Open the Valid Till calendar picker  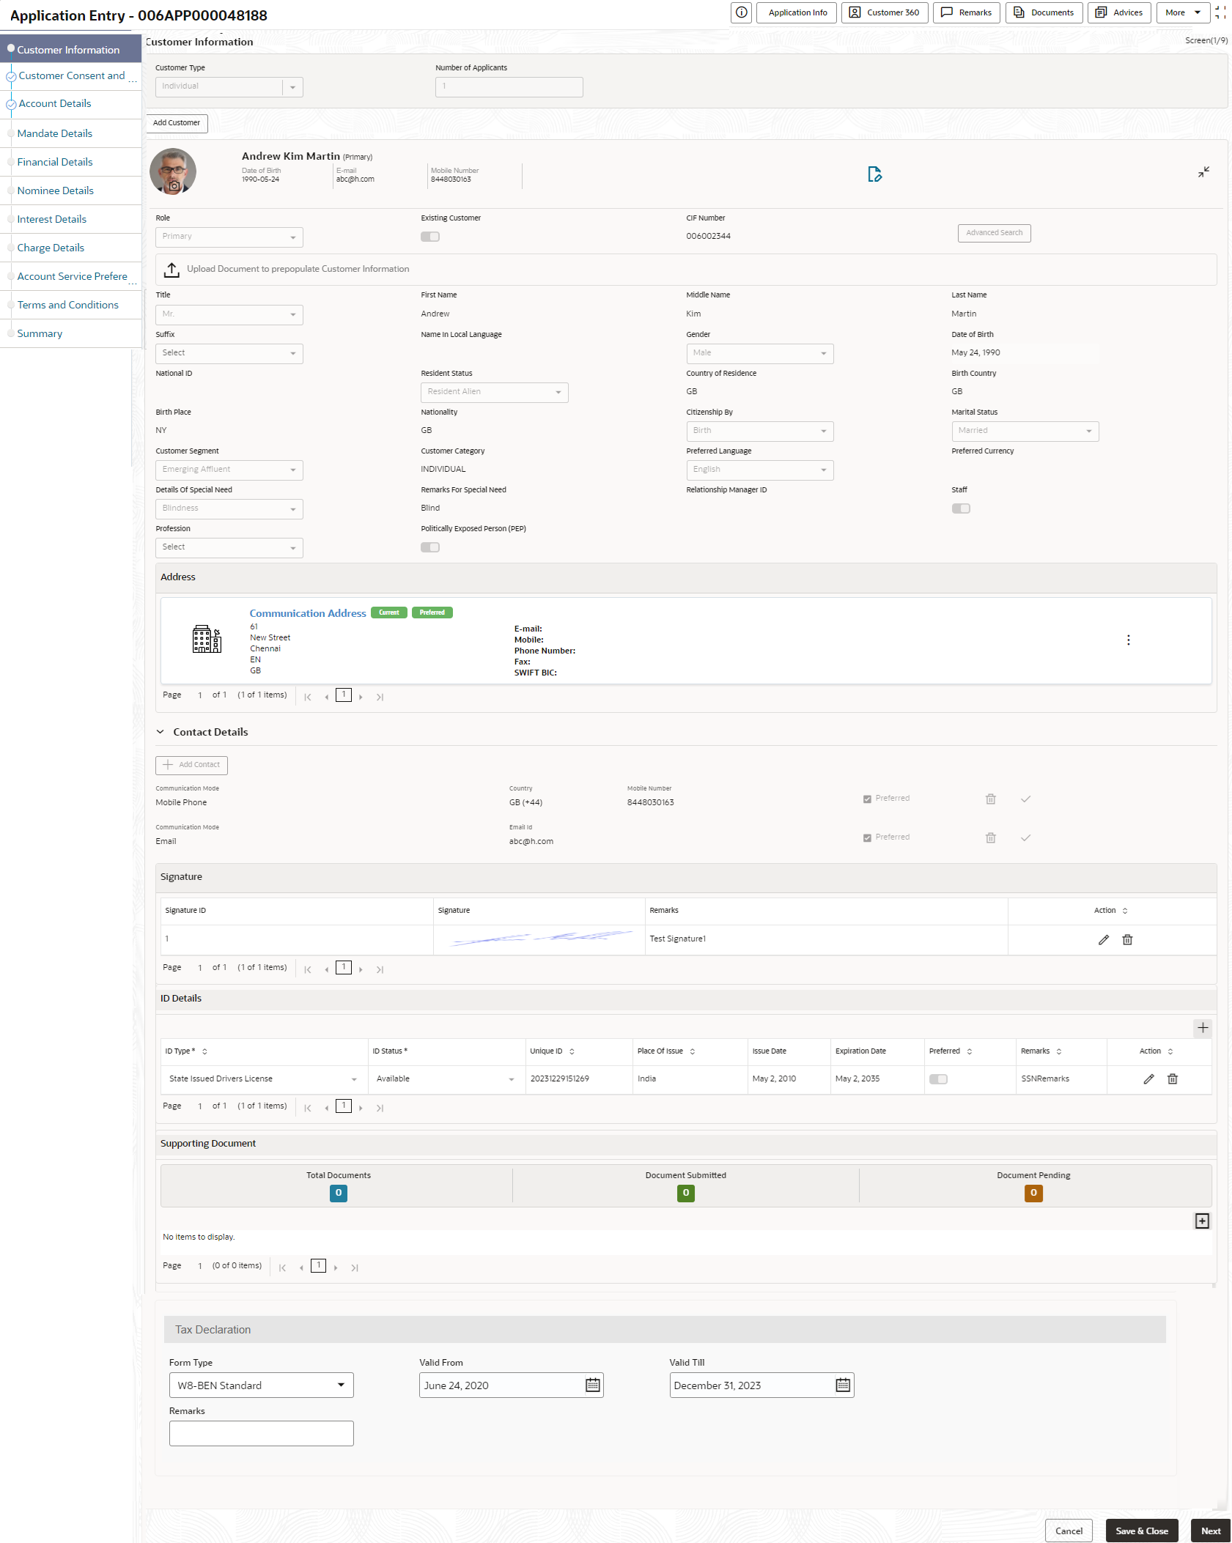(x=843, y=1385)
